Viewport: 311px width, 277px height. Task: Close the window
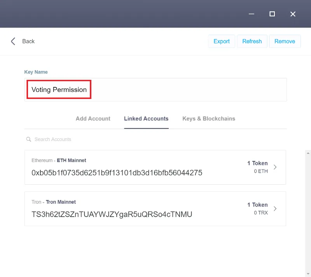point(293,14)
